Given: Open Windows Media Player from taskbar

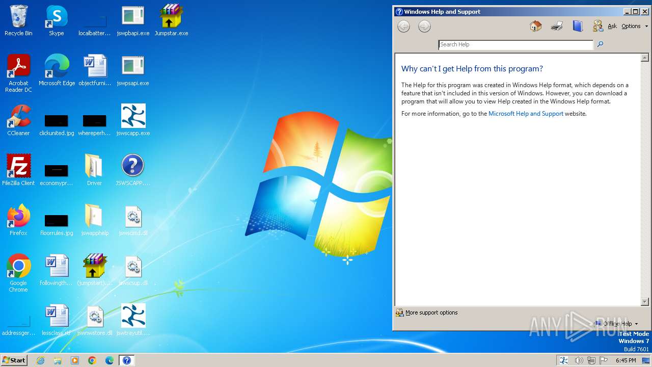Looking at the screenshot, I should (75, 360).
